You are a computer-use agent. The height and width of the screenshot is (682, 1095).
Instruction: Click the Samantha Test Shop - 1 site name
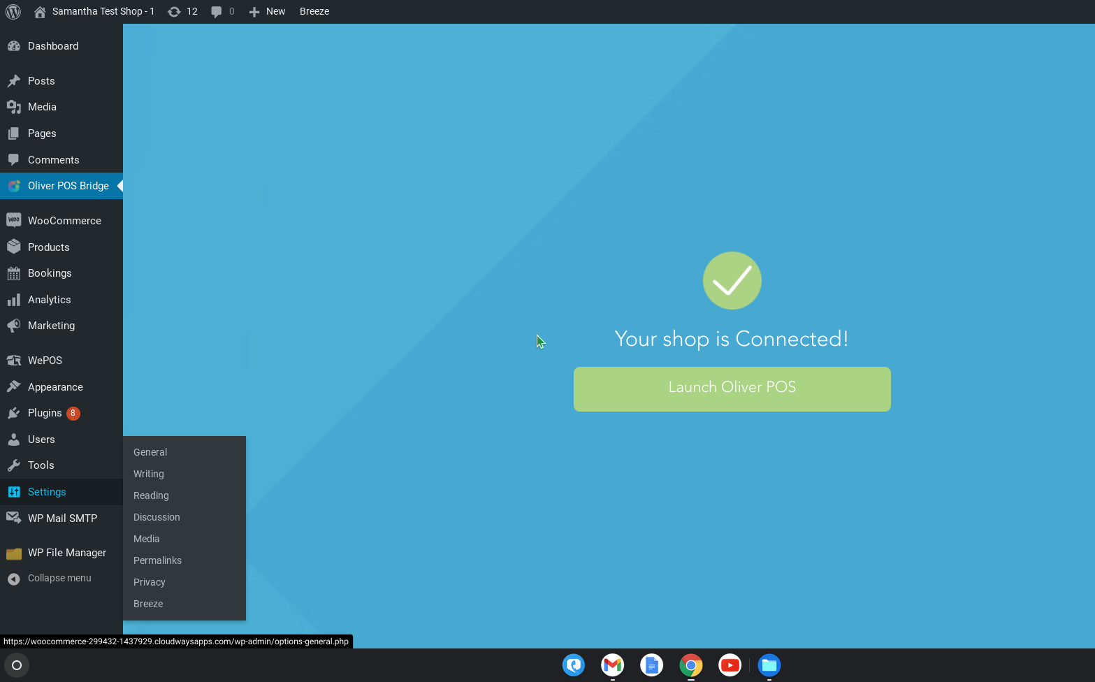coord(103,12)
